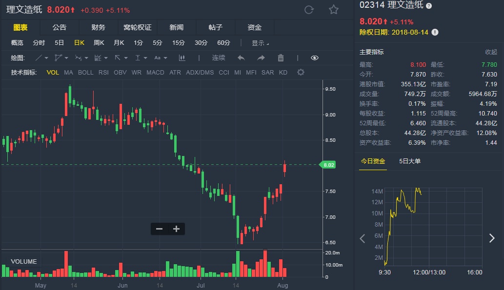Collapse key indicators via 收起 link
The height and width of the screenshot is (290, 504).
[491, 52]
